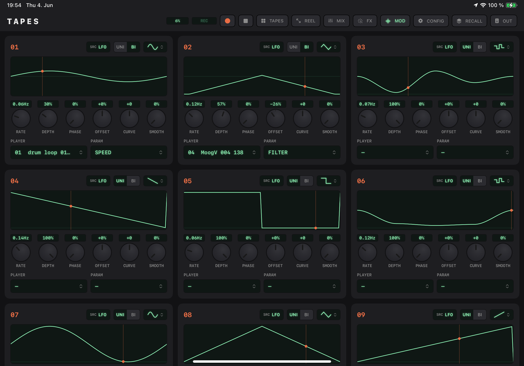The image size is (524, 366).
Task: Open the PARAM dropdown on modulator 04
Action: (x=129, y=286)
